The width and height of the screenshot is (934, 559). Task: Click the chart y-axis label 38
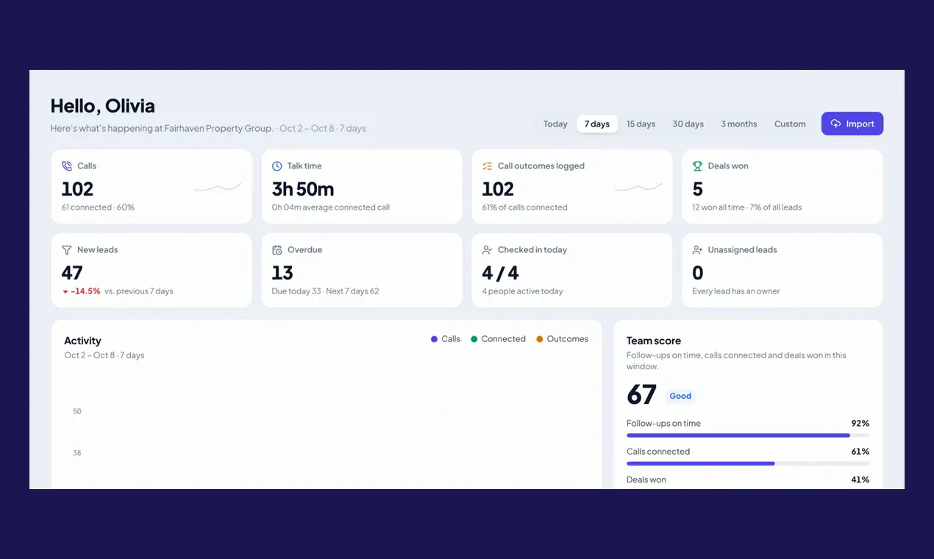pos(77,453)
